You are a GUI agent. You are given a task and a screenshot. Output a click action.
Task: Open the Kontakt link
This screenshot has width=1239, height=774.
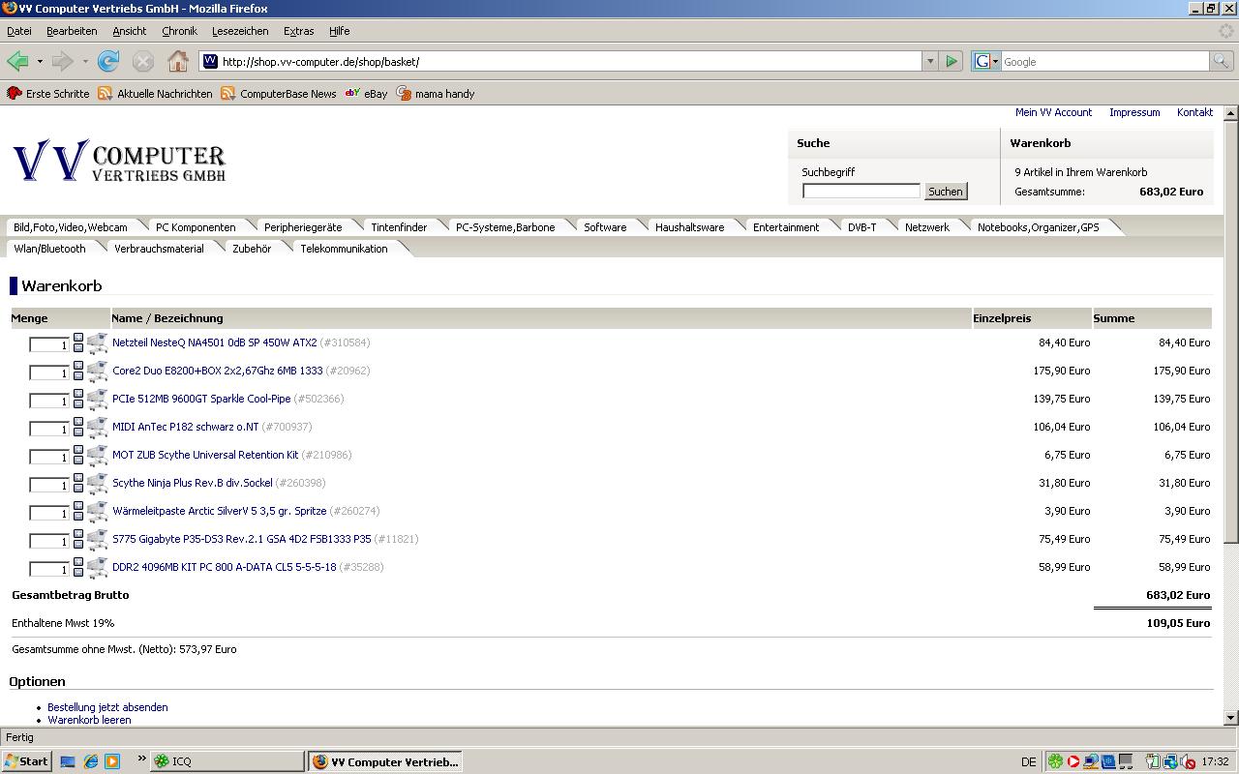coord(1194,112)
